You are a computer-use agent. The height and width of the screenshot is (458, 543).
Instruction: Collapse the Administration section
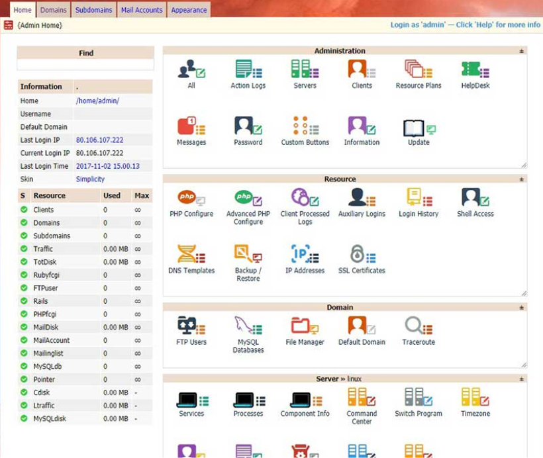point(521,51)
